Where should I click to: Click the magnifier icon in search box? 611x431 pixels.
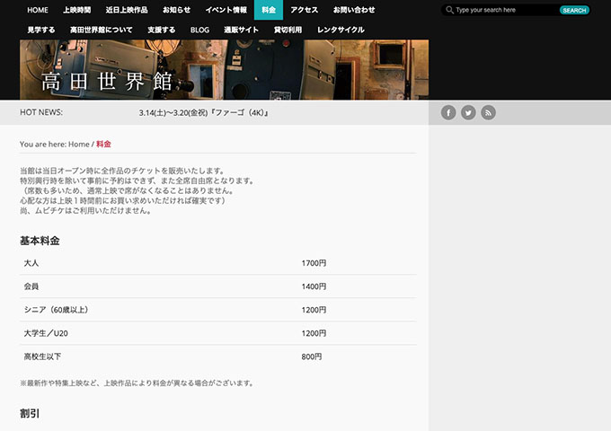click(449, 10)
